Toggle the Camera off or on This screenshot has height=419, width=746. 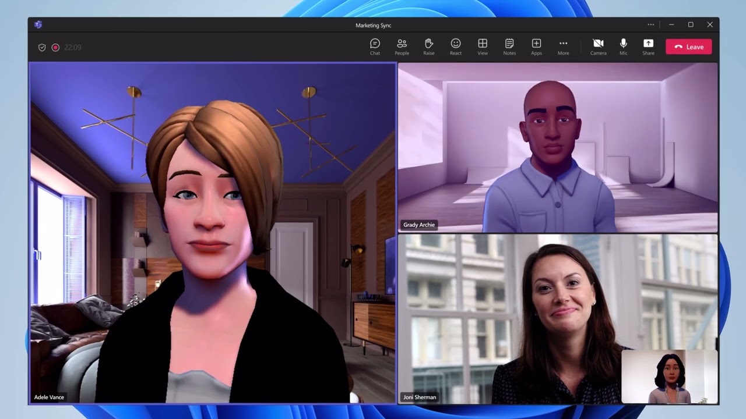click(x=598, y=47)
